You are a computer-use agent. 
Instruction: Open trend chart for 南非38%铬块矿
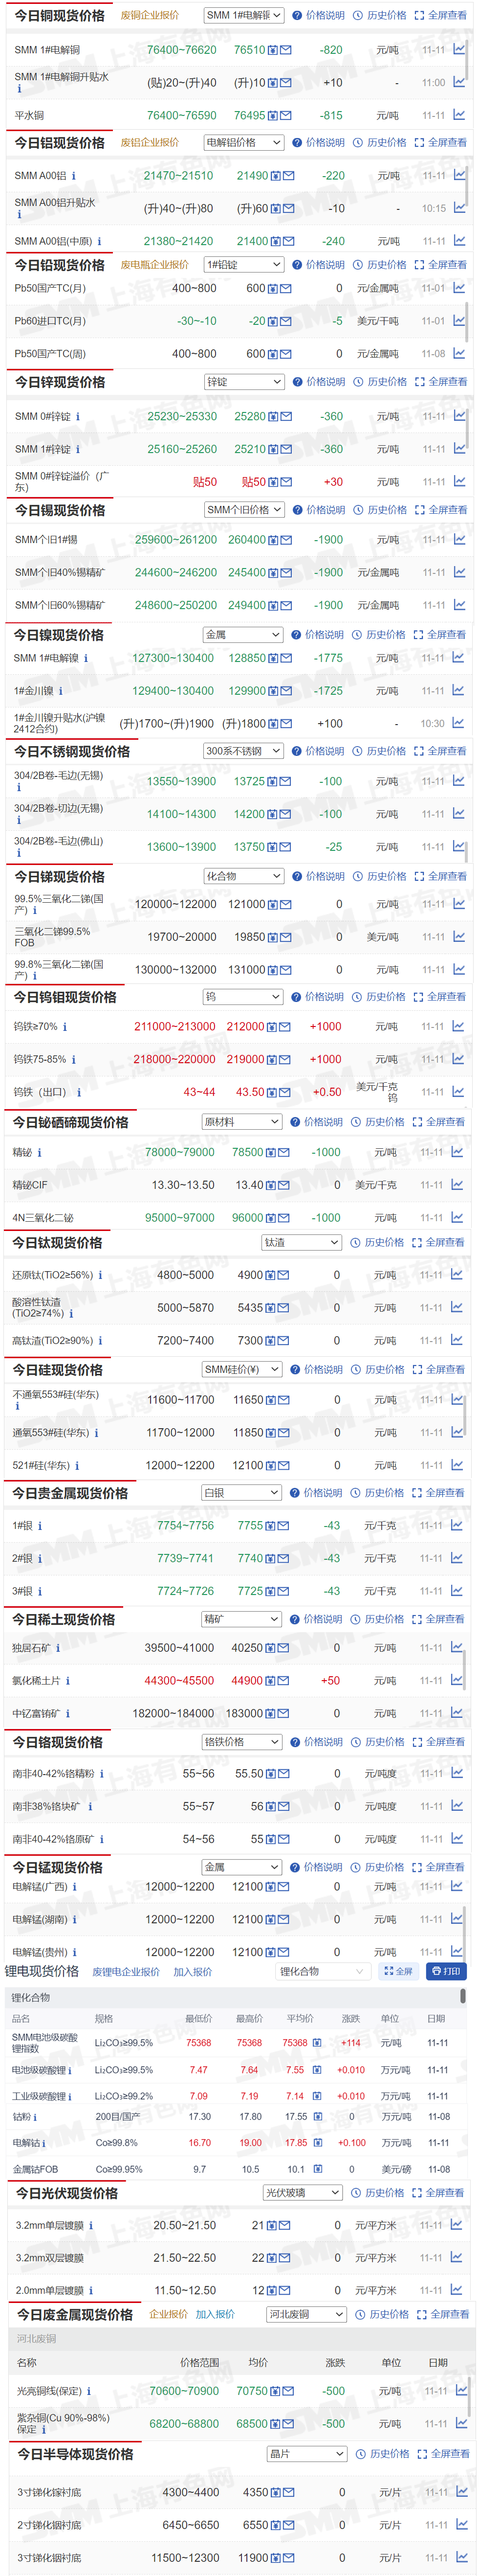pyautogui.click(x=458, y=1805)
